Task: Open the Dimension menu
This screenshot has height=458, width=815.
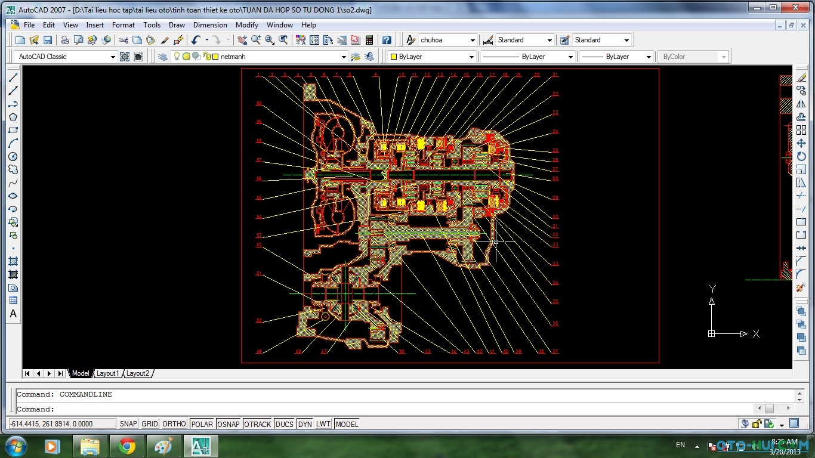Action: pos(210,25)
